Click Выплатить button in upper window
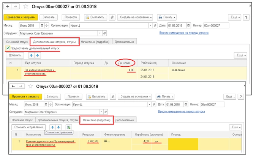The width and height of the screenshot is (256, 157). [x=95, y=17]
